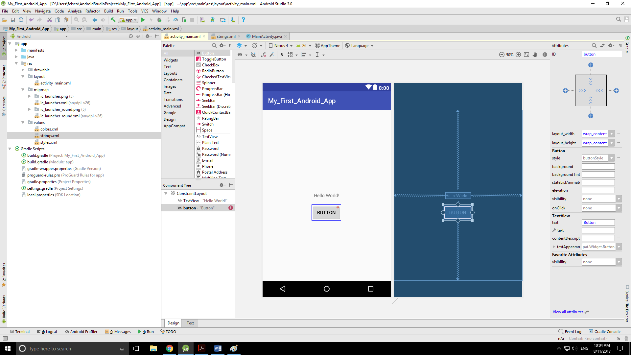Click the View all attributes link
Viewport: 631px width, 355px height.
568,312
